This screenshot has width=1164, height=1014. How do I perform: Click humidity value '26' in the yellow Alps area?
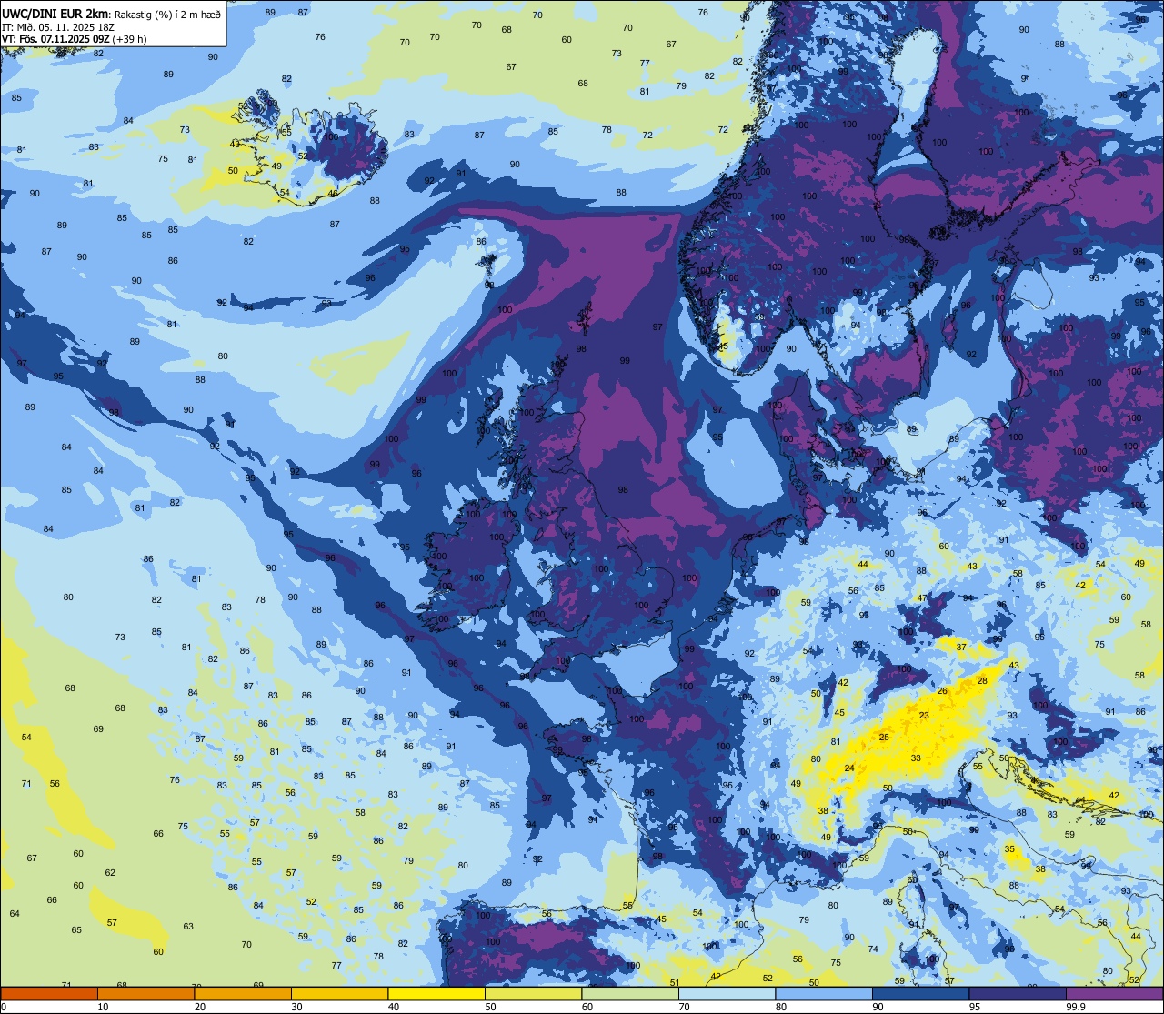coord(942,691)
